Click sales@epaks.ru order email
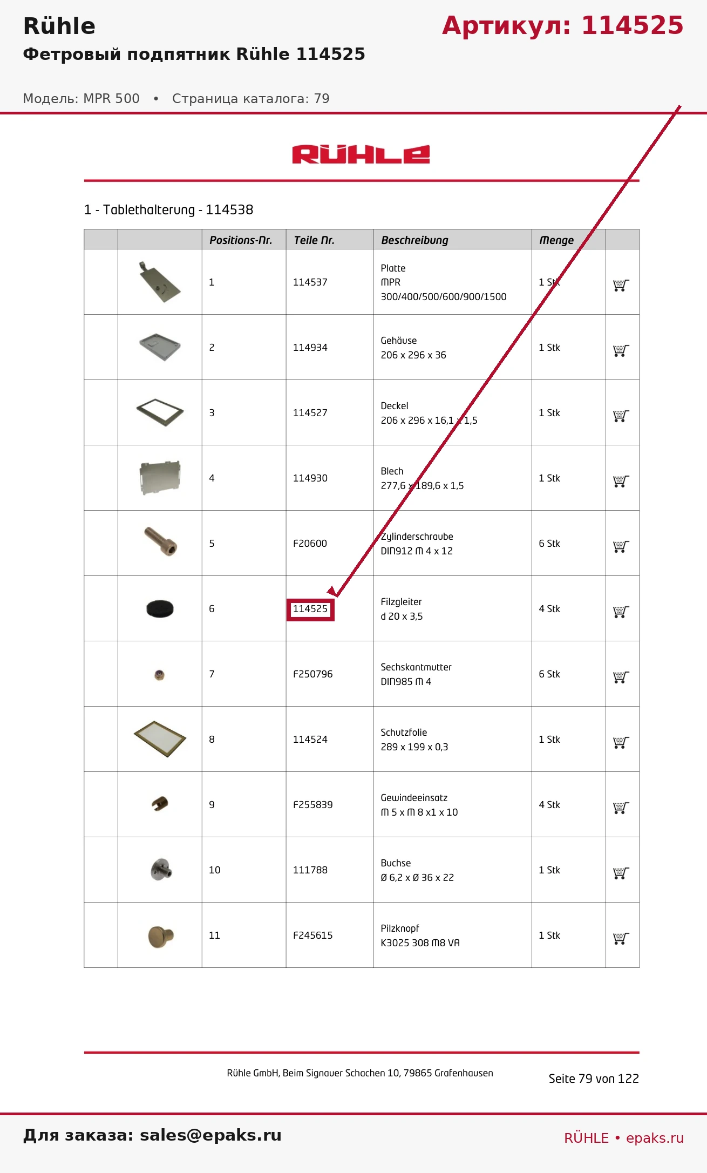707x1173 pixels. click(x=210, y=1135)
